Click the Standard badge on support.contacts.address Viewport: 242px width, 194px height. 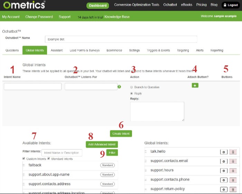point(108,184)
